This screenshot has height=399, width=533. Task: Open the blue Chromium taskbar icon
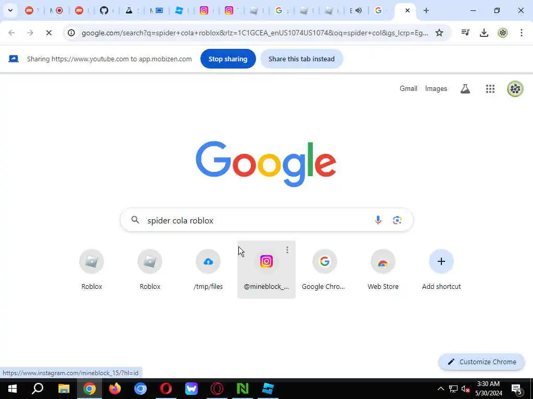pos(141,389)
